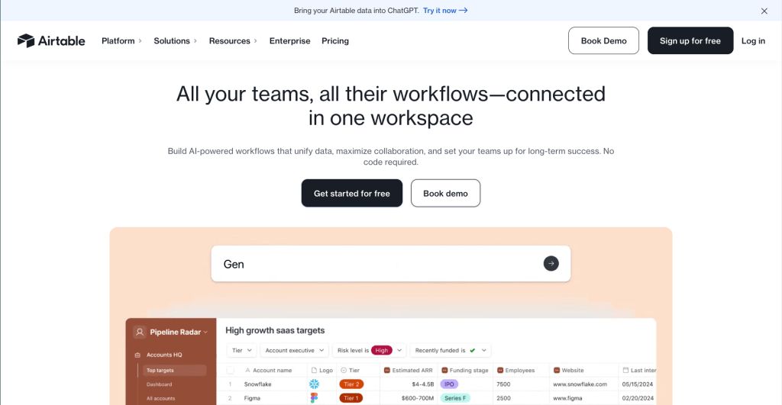
Task: Open the Tier filter dropdown
Action: point(242,350)
